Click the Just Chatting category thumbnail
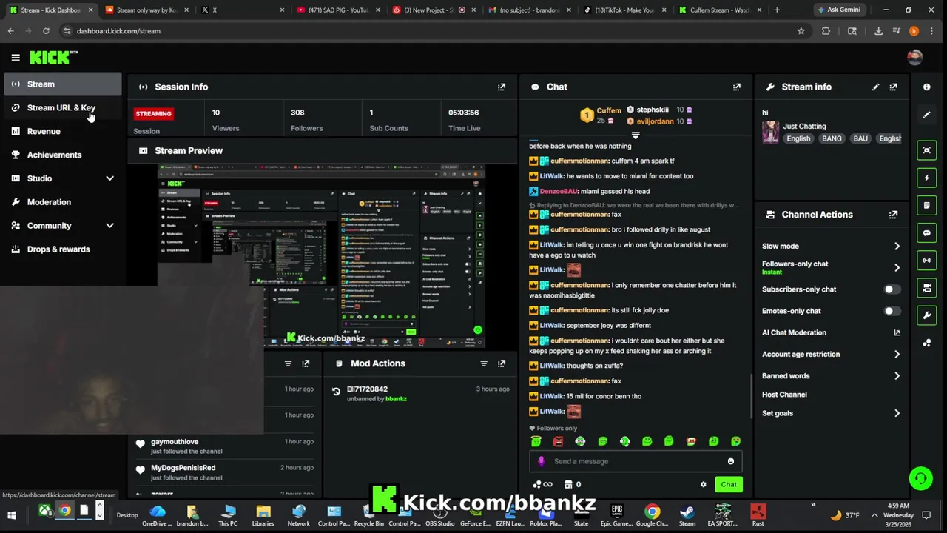Screen dimensions: 947x533 (x=770, y=132)
